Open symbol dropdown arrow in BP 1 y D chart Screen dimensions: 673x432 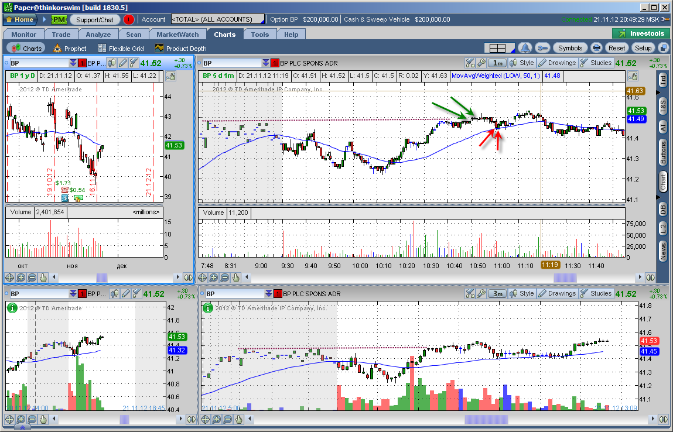(x=73, y=63)
